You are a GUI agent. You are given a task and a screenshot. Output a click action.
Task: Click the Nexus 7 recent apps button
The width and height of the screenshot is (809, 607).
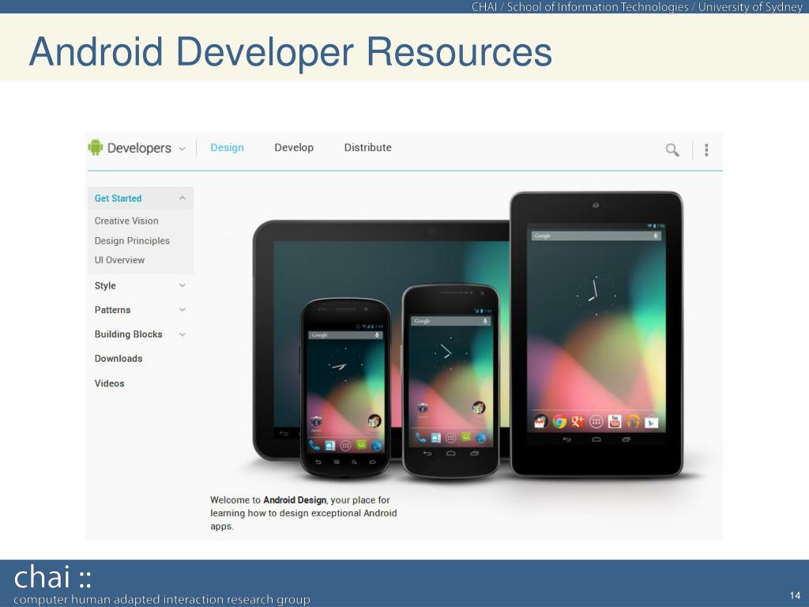626,439
